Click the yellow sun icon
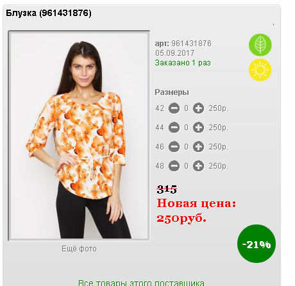Screen dimensions: 295x286 (260, 70)
